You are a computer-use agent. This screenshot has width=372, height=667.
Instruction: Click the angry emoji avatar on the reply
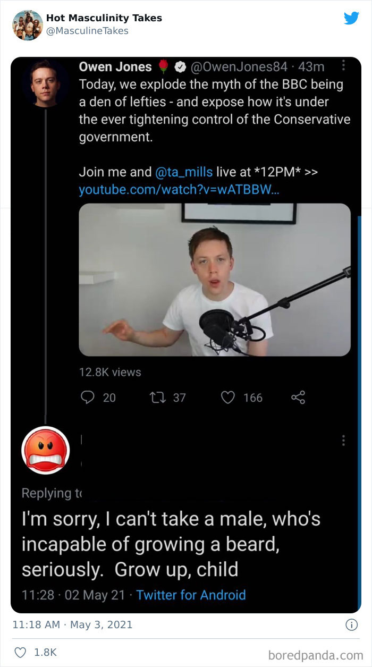[x=47, y=450]
